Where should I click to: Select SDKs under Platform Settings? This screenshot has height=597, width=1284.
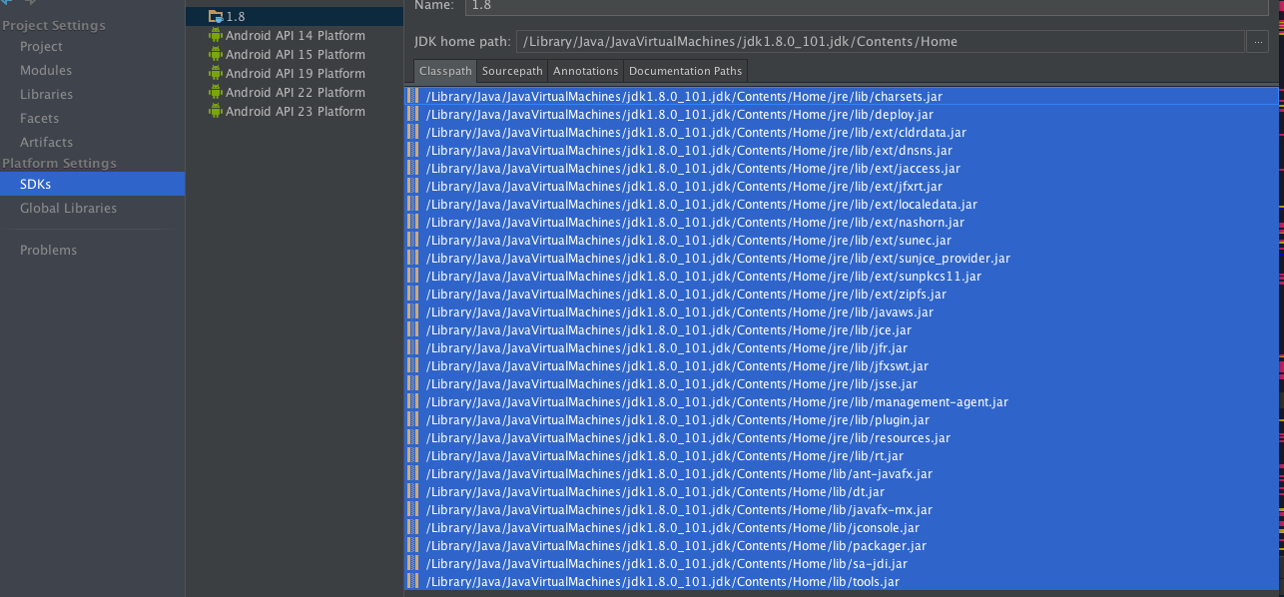pyautogui.click(x=92, y=184)
